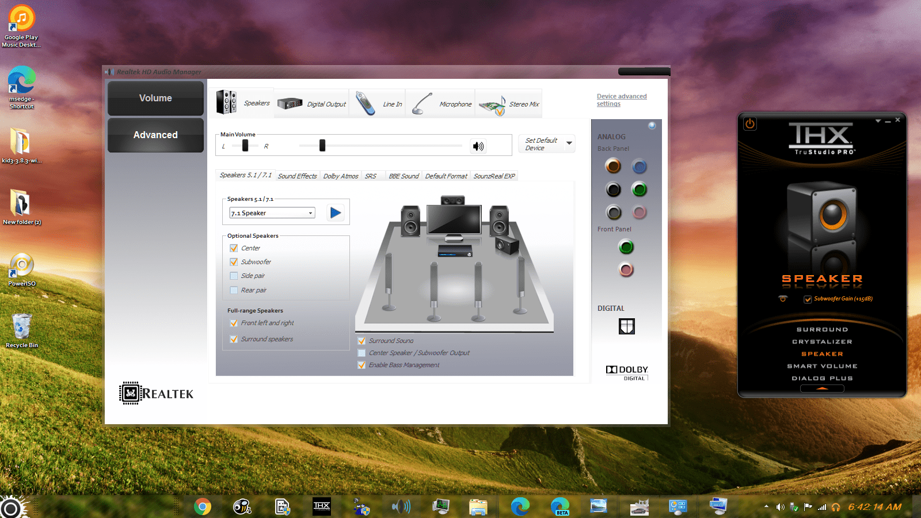The width and height of the screenshot is (921, 518).
Task: Mute the main volume speaker button
Action: [x=478, y=146]
